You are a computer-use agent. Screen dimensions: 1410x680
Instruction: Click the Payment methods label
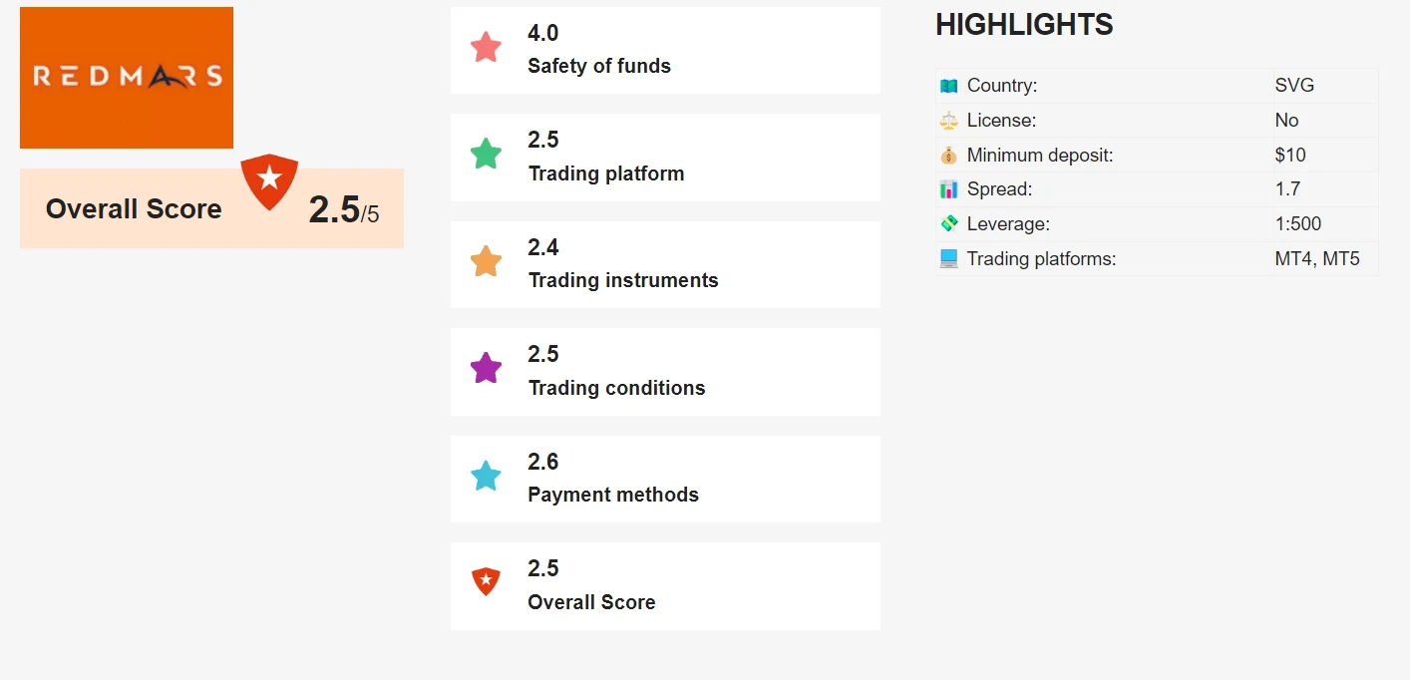coord(613,495)
